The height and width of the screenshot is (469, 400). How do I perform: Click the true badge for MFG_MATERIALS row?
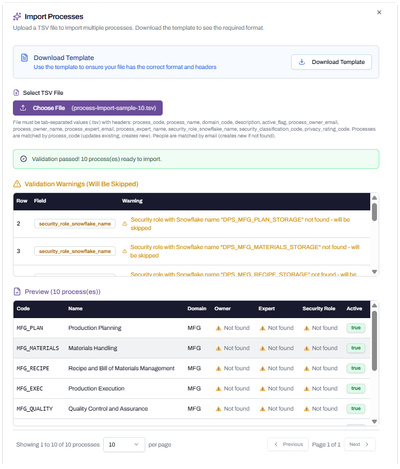pyautogui.click(x=356, y=348)
